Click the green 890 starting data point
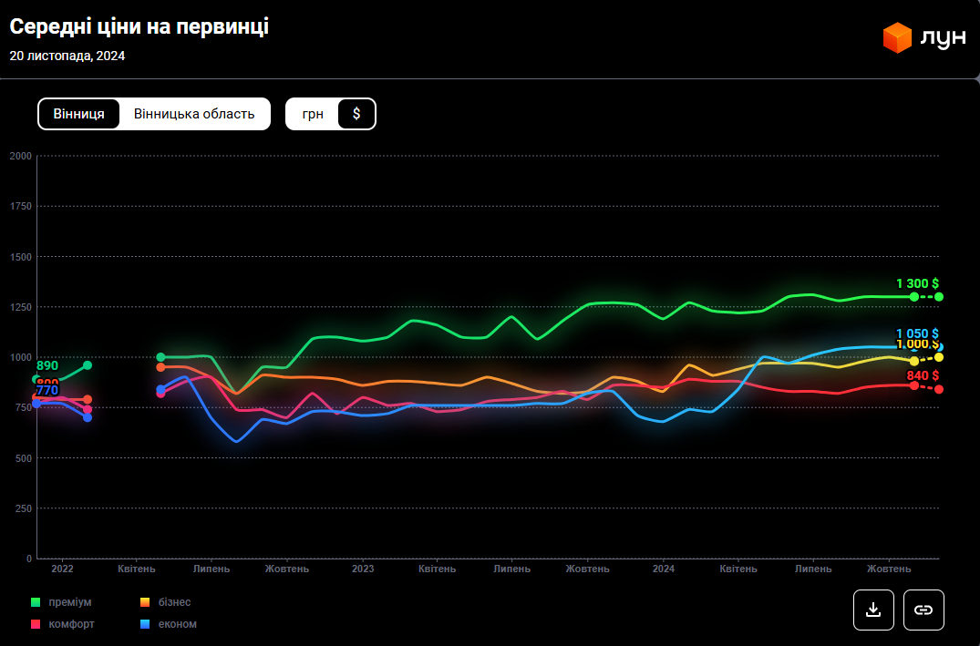The height and width of the screenshot is (646, 980). point(36,379)
